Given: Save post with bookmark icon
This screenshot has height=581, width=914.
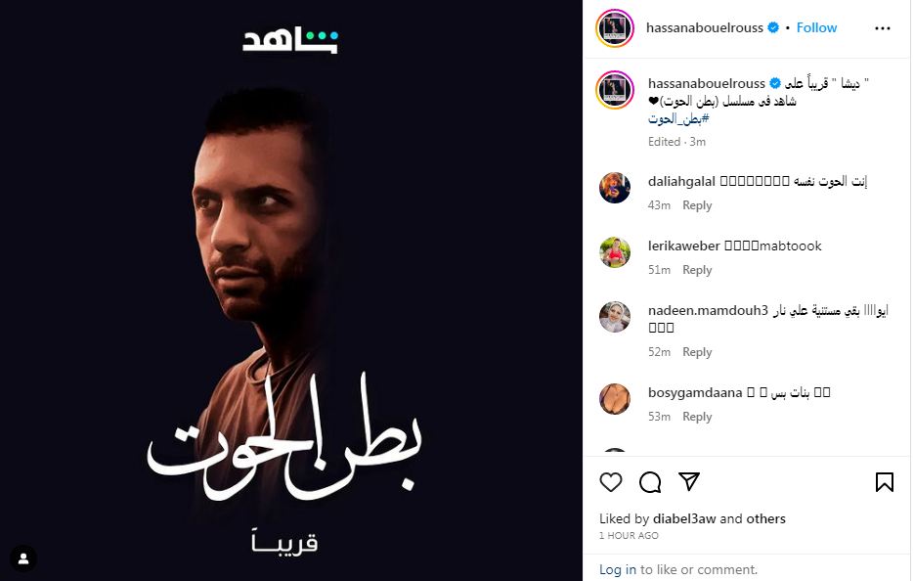Looking at the screenshot, I should [x=885, y=482].
